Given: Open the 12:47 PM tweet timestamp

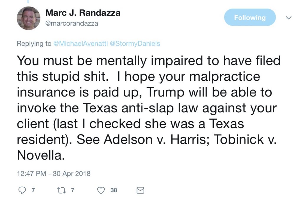Looking at the screenshot, I should pos(31,174).
